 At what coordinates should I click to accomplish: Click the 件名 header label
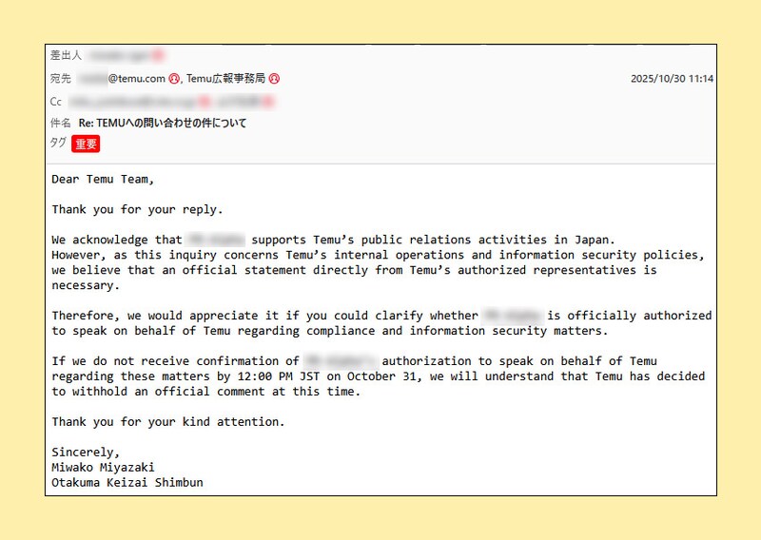click(x=61, y=123)
